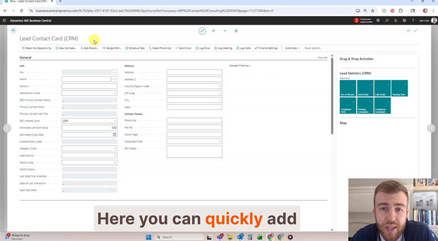The height and width of the screenshot is (241, 438).
Task: Open the Name field ellipsis button
Action: coord(114,80)
